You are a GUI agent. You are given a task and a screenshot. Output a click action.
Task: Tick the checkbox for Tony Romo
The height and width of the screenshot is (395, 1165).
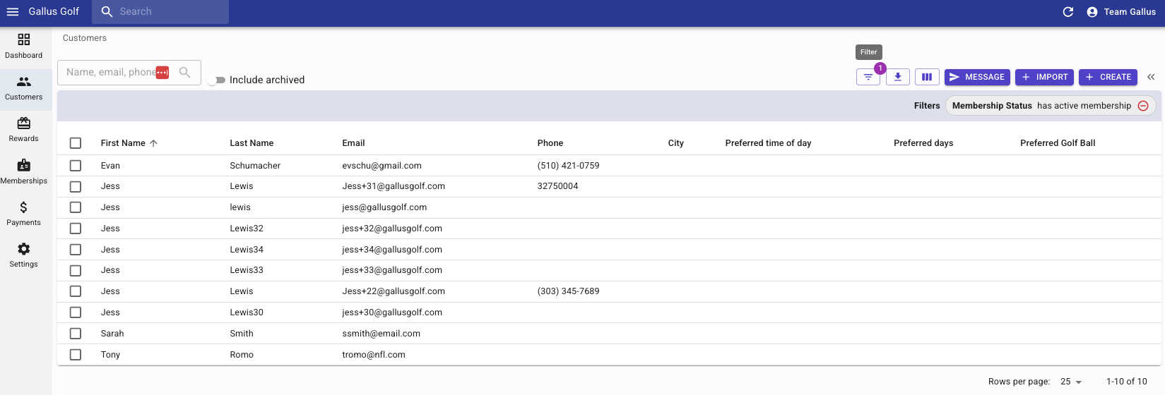76,355
